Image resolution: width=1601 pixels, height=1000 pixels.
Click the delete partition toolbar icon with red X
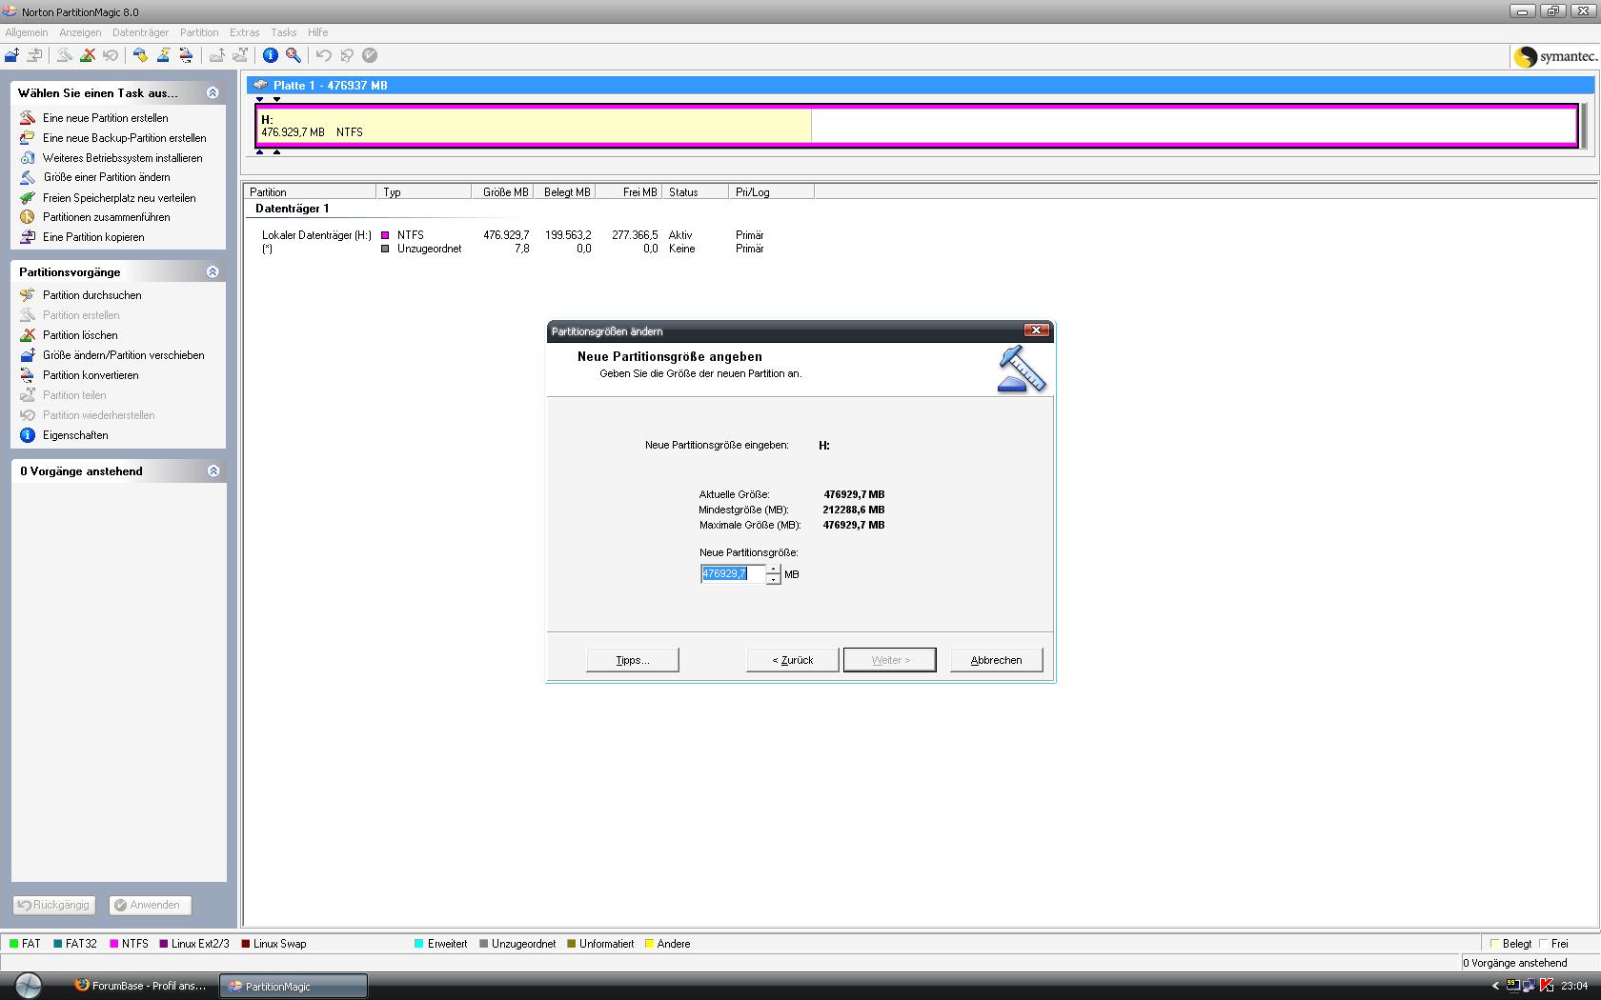tap(87, 55)
